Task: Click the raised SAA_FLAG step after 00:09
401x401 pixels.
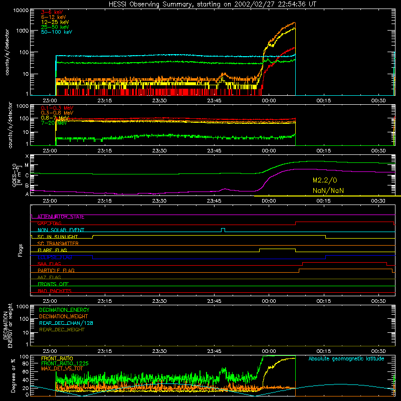Action: point(344,263)
